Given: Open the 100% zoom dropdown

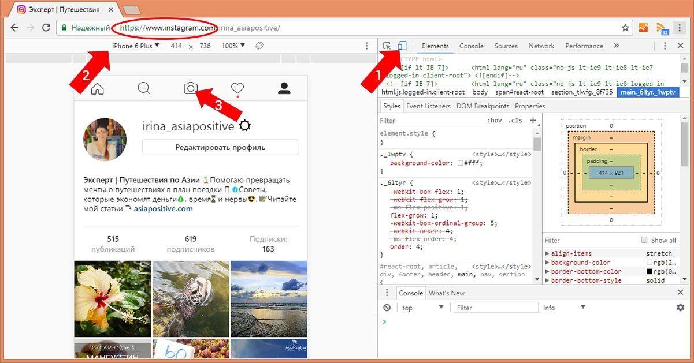Looking at the screenshot, I should click(x=233, y=46).
